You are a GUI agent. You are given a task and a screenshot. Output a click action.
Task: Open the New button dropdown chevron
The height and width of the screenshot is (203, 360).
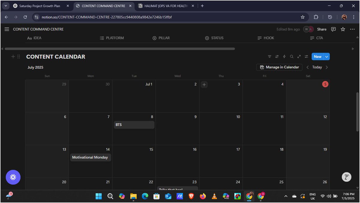pyautogui.click(x=326, y=56)
